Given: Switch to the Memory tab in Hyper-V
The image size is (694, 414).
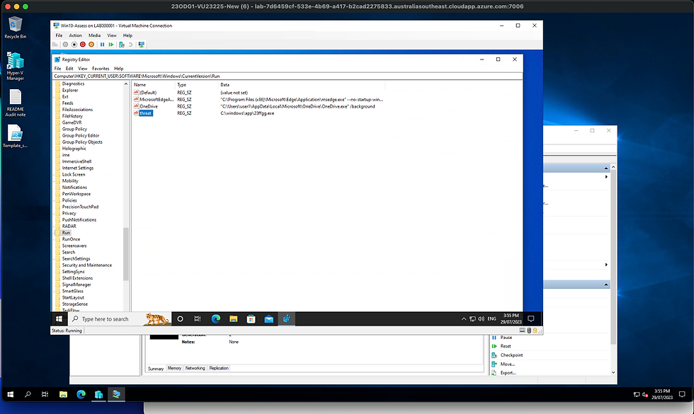Looking at the screenshot, I should pyautogui.click(x=174, y=368).
